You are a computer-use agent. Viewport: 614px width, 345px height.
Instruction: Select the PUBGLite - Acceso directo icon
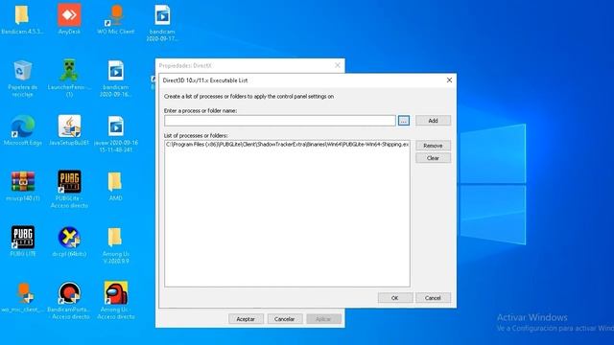click(x=69, y=181)
